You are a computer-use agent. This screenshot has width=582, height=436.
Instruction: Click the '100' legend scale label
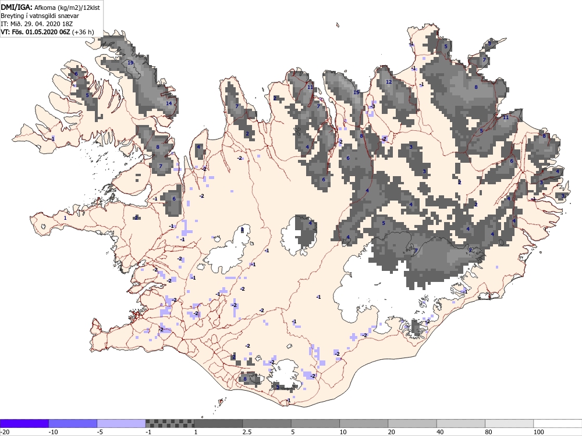click(538, 432)
